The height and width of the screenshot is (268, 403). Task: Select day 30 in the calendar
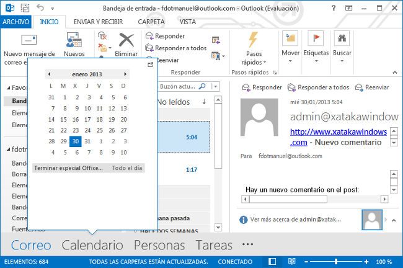tap(76, 141)
